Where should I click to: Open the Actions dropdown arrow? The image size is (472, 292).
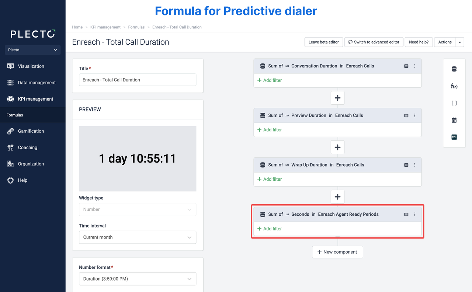coord(460,42)
